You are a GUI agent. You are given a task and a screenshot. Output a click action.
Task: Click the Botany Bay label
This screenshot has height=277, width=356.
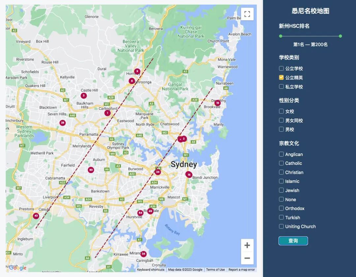coord(172,229)
